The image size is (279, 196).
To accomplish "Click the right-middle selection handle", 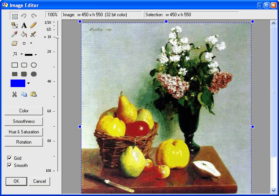I will point(253,127).
